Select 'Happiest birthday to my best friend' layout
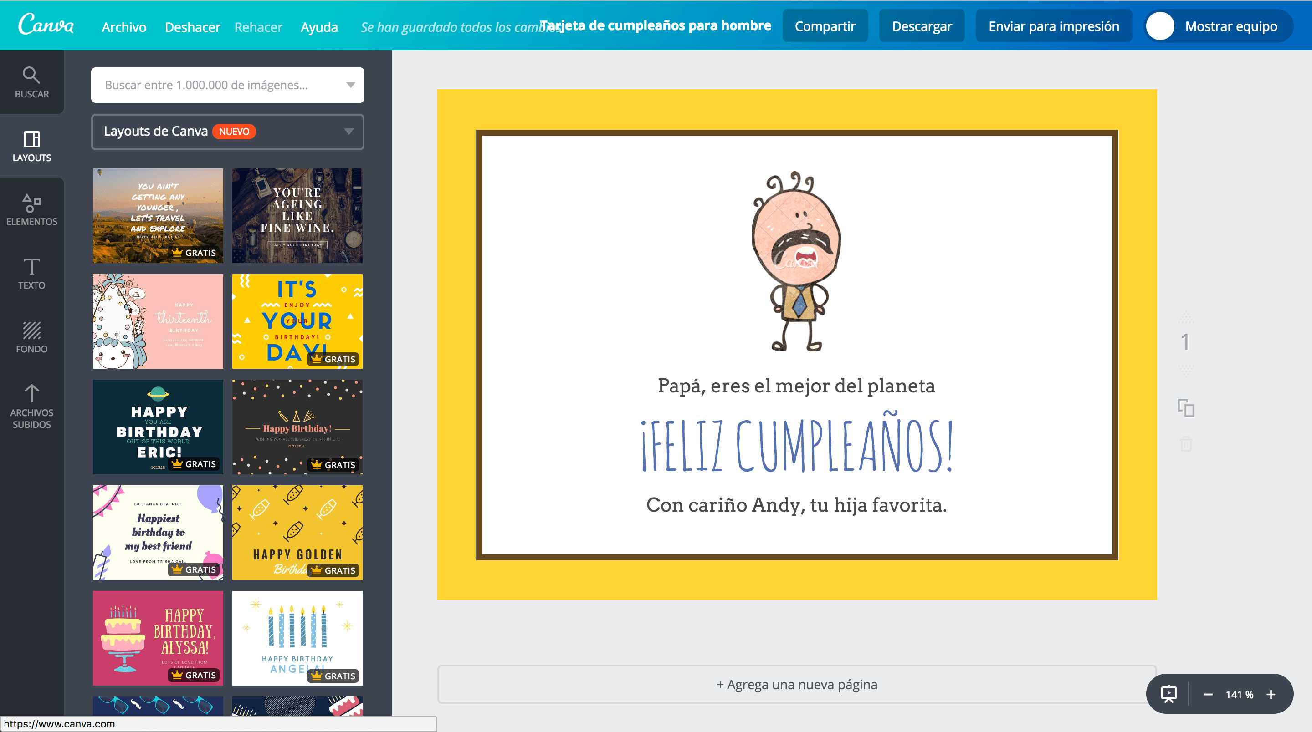The height and width of the screenshot is (732, 1312). (x=158, y=532)
